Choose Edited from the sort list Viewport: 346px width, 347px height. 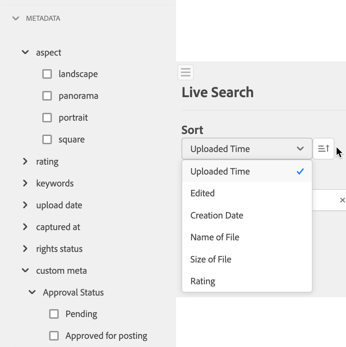203,193
